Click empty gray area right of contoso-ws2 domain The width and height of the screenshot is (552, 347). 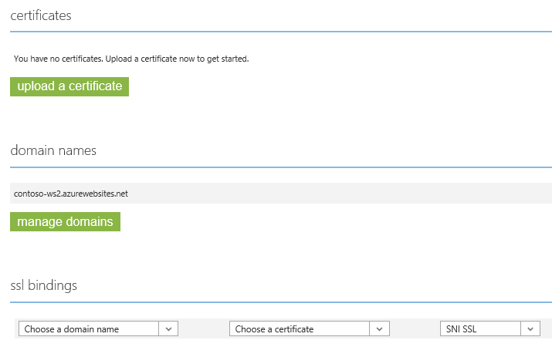coord(347,194)
